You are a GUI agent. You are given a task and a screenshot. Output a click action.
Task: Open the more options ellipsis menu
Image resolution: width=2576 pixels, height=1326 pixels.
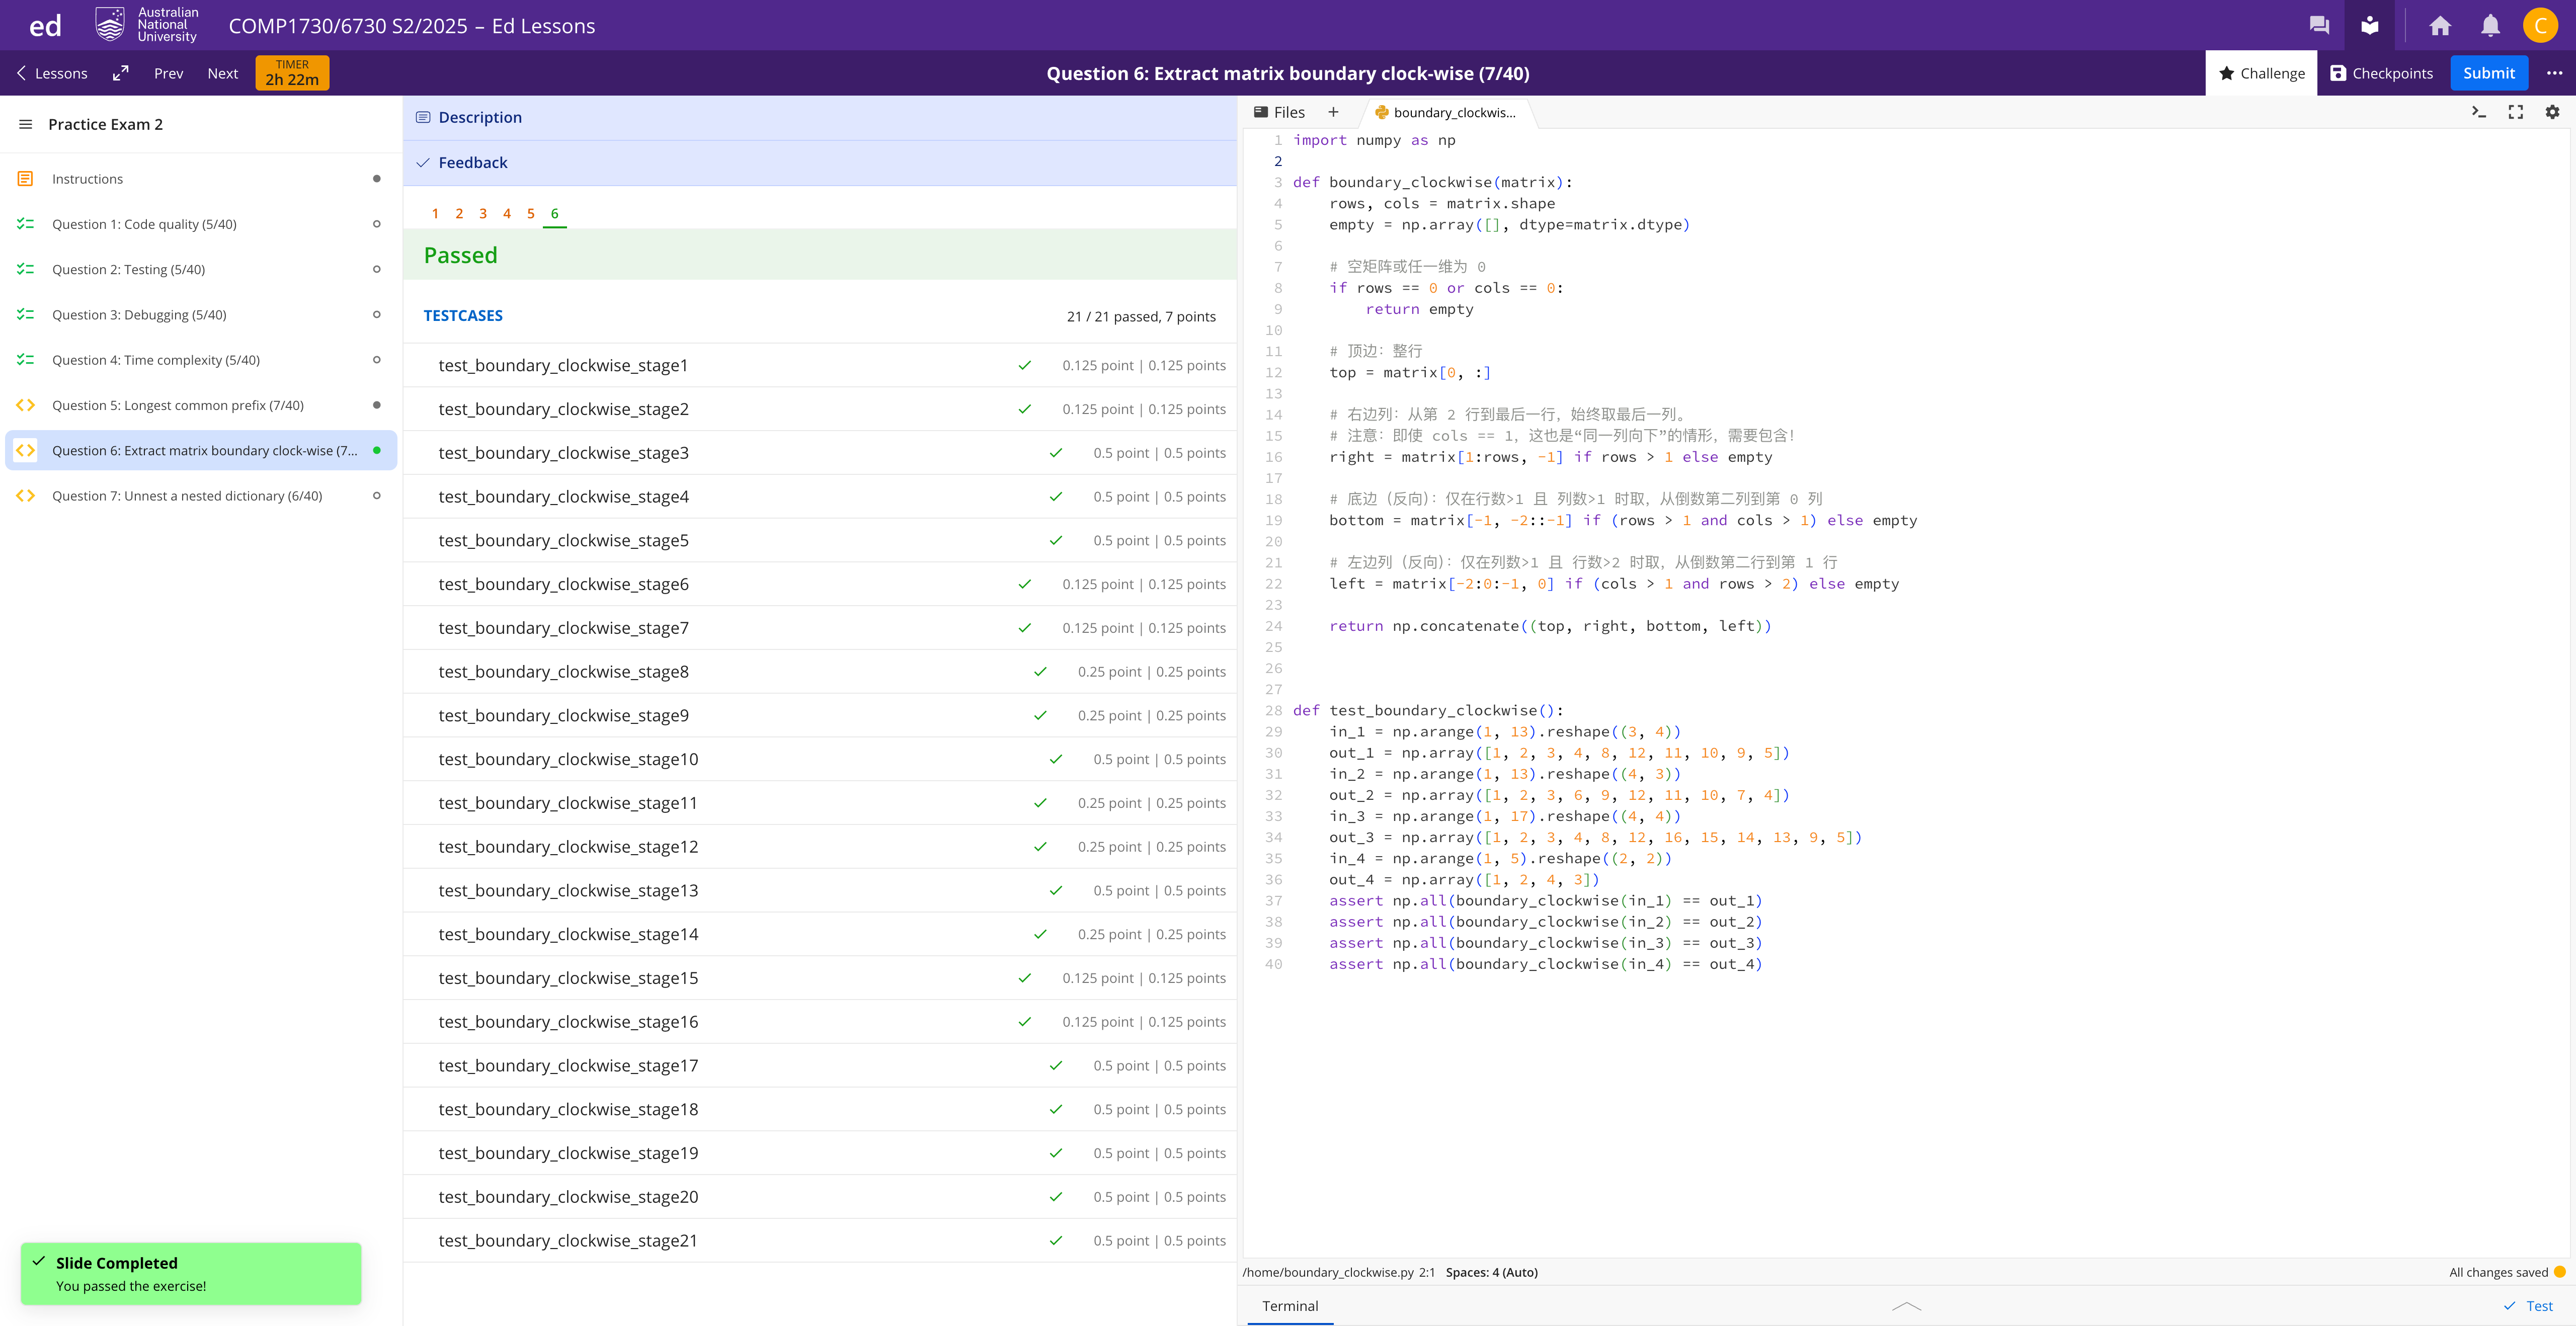click(2554, 73)
